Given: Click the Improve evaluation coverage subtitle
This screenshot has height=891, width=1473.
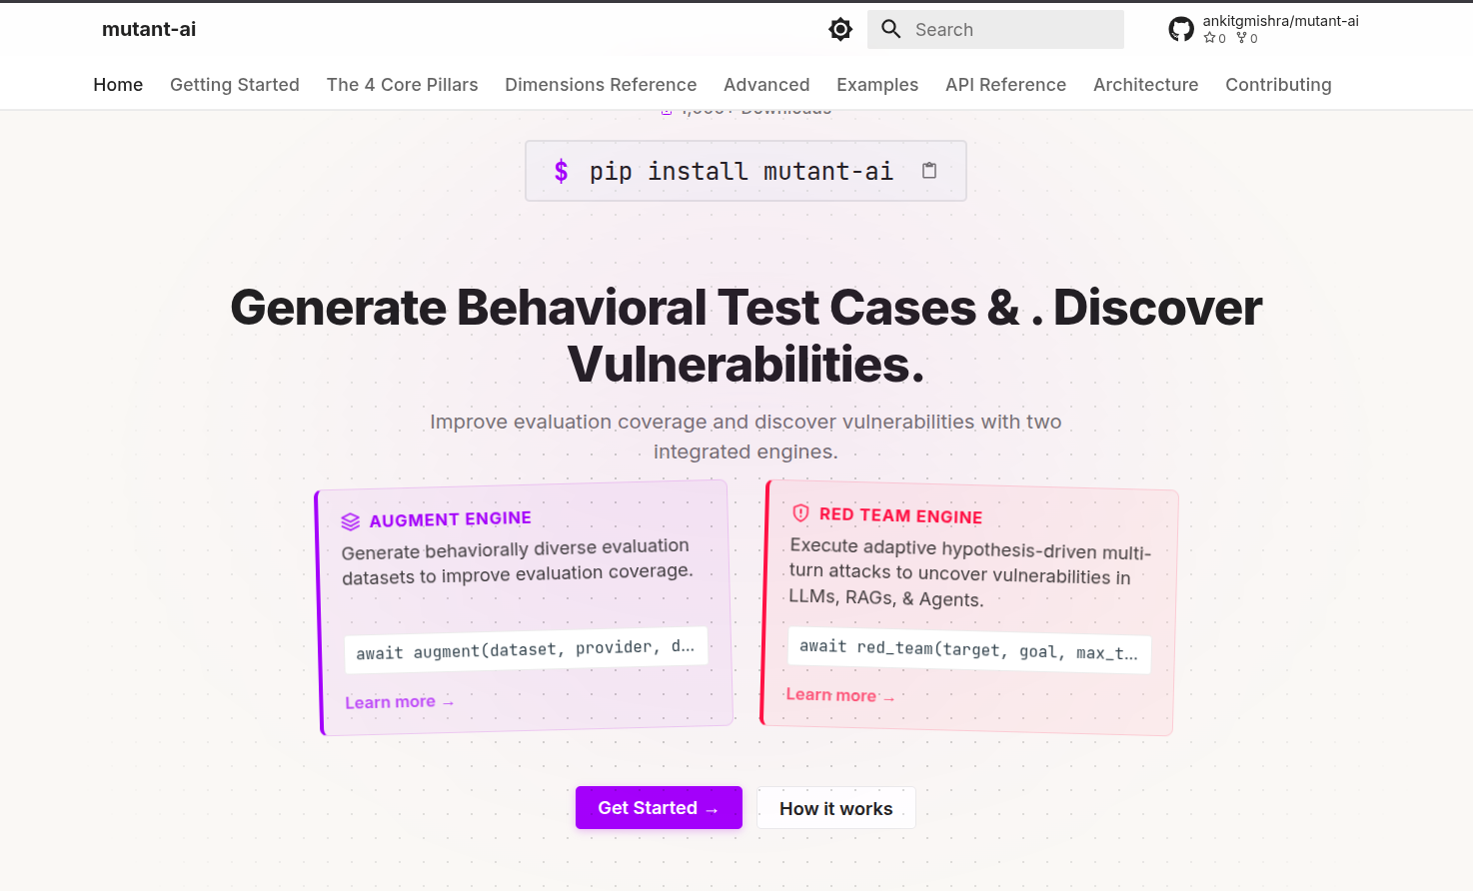Looking at the screenshot, I should click(x=745, y=437).
